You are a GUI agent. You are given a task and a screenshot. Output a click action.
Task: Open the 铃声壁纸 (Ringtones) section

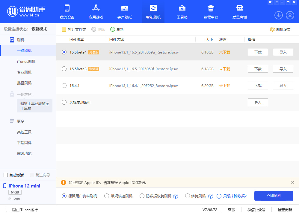(124, 11)
